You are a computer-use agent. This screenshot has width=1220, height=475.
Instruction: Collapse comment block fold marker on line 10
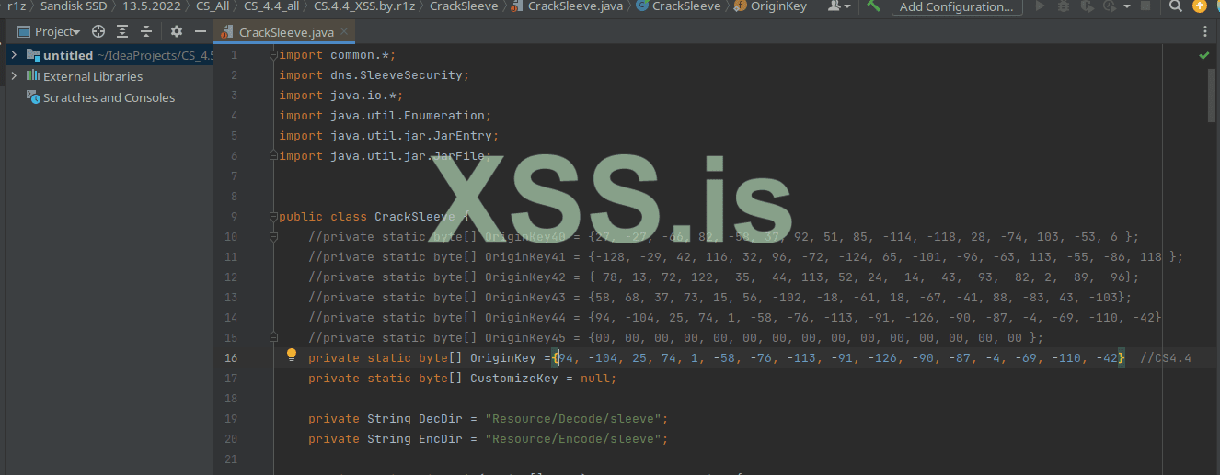[273, 237]
